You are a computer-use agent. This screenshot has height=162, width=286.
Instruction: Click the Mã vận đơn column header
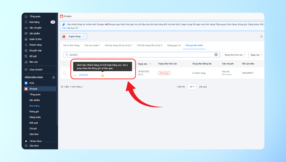(248, 63)
